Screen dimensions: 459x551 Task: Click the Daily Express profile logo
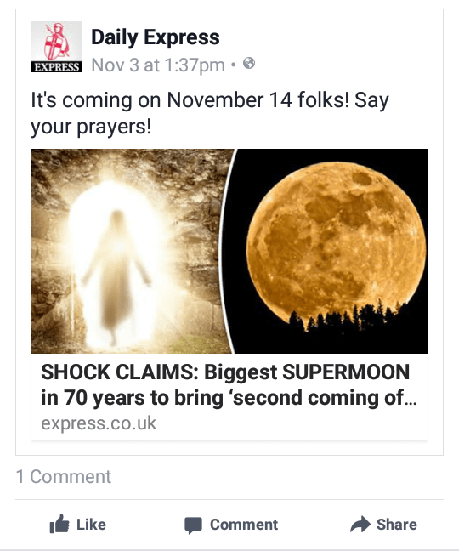pos(56,47)
